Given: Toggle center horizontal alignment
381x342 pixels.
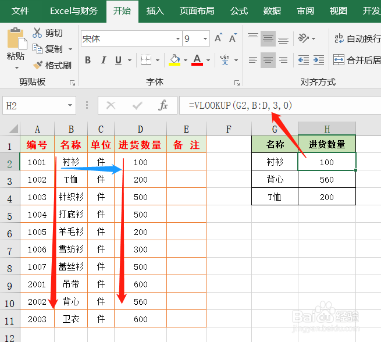Looking at the screenshot, I should click(x=268, y=60).
